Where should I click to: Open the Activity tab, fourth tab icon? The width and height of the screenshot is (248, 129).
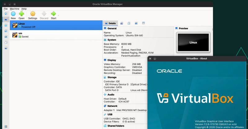tap(136, 23)
